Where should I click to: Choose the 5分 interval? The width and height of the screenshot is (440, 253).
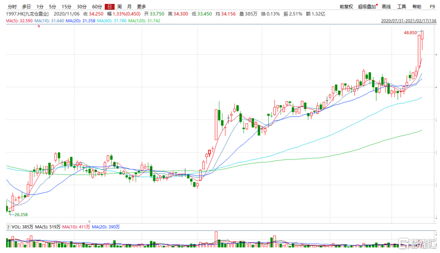(53, 7)
